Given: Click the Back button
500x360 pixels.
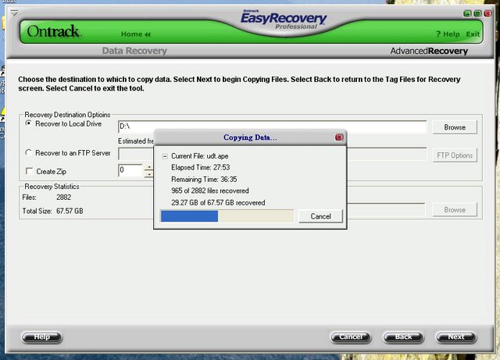Looking at the screenshot, I should point(403,337).
